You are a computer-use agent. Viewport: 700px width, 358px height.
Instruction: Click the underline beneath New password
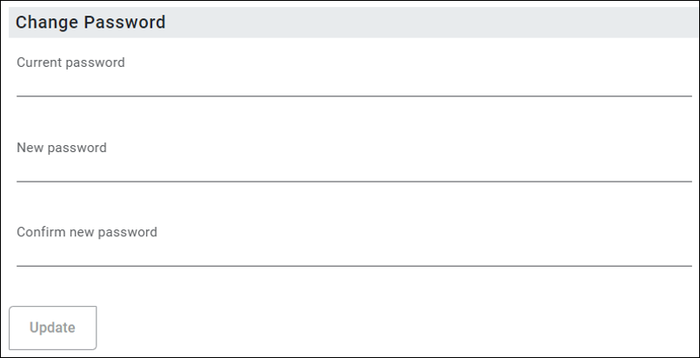coord(354,182)
